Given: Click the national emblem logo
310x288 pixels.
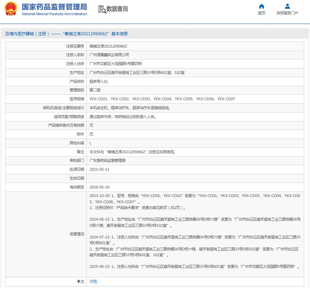Looking at the screenshot, I should point(11,9).
